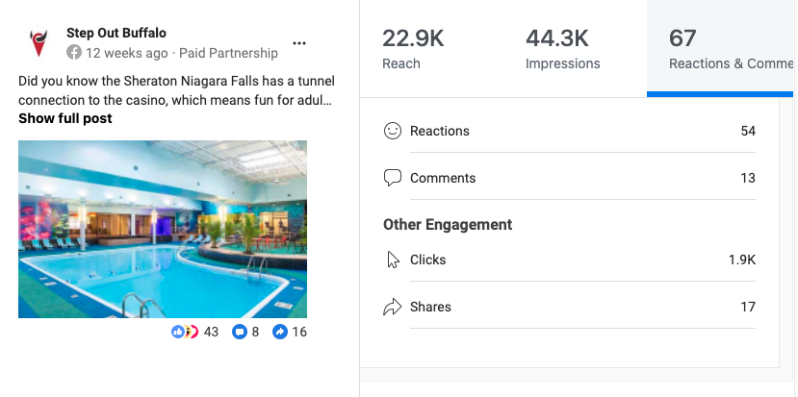Viewport: 798px width, 397px height.
Task: Click the smiley Reactions icon
Action: pyautogui.click(x=393, y=131)
